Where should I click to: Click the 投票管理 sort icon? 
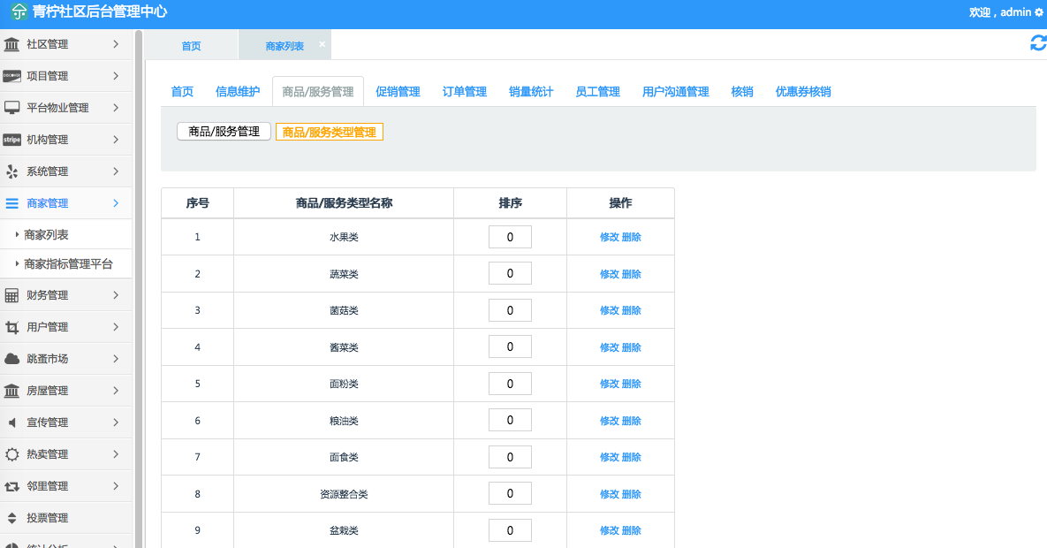pyautogui.click(x=11, y=518)
